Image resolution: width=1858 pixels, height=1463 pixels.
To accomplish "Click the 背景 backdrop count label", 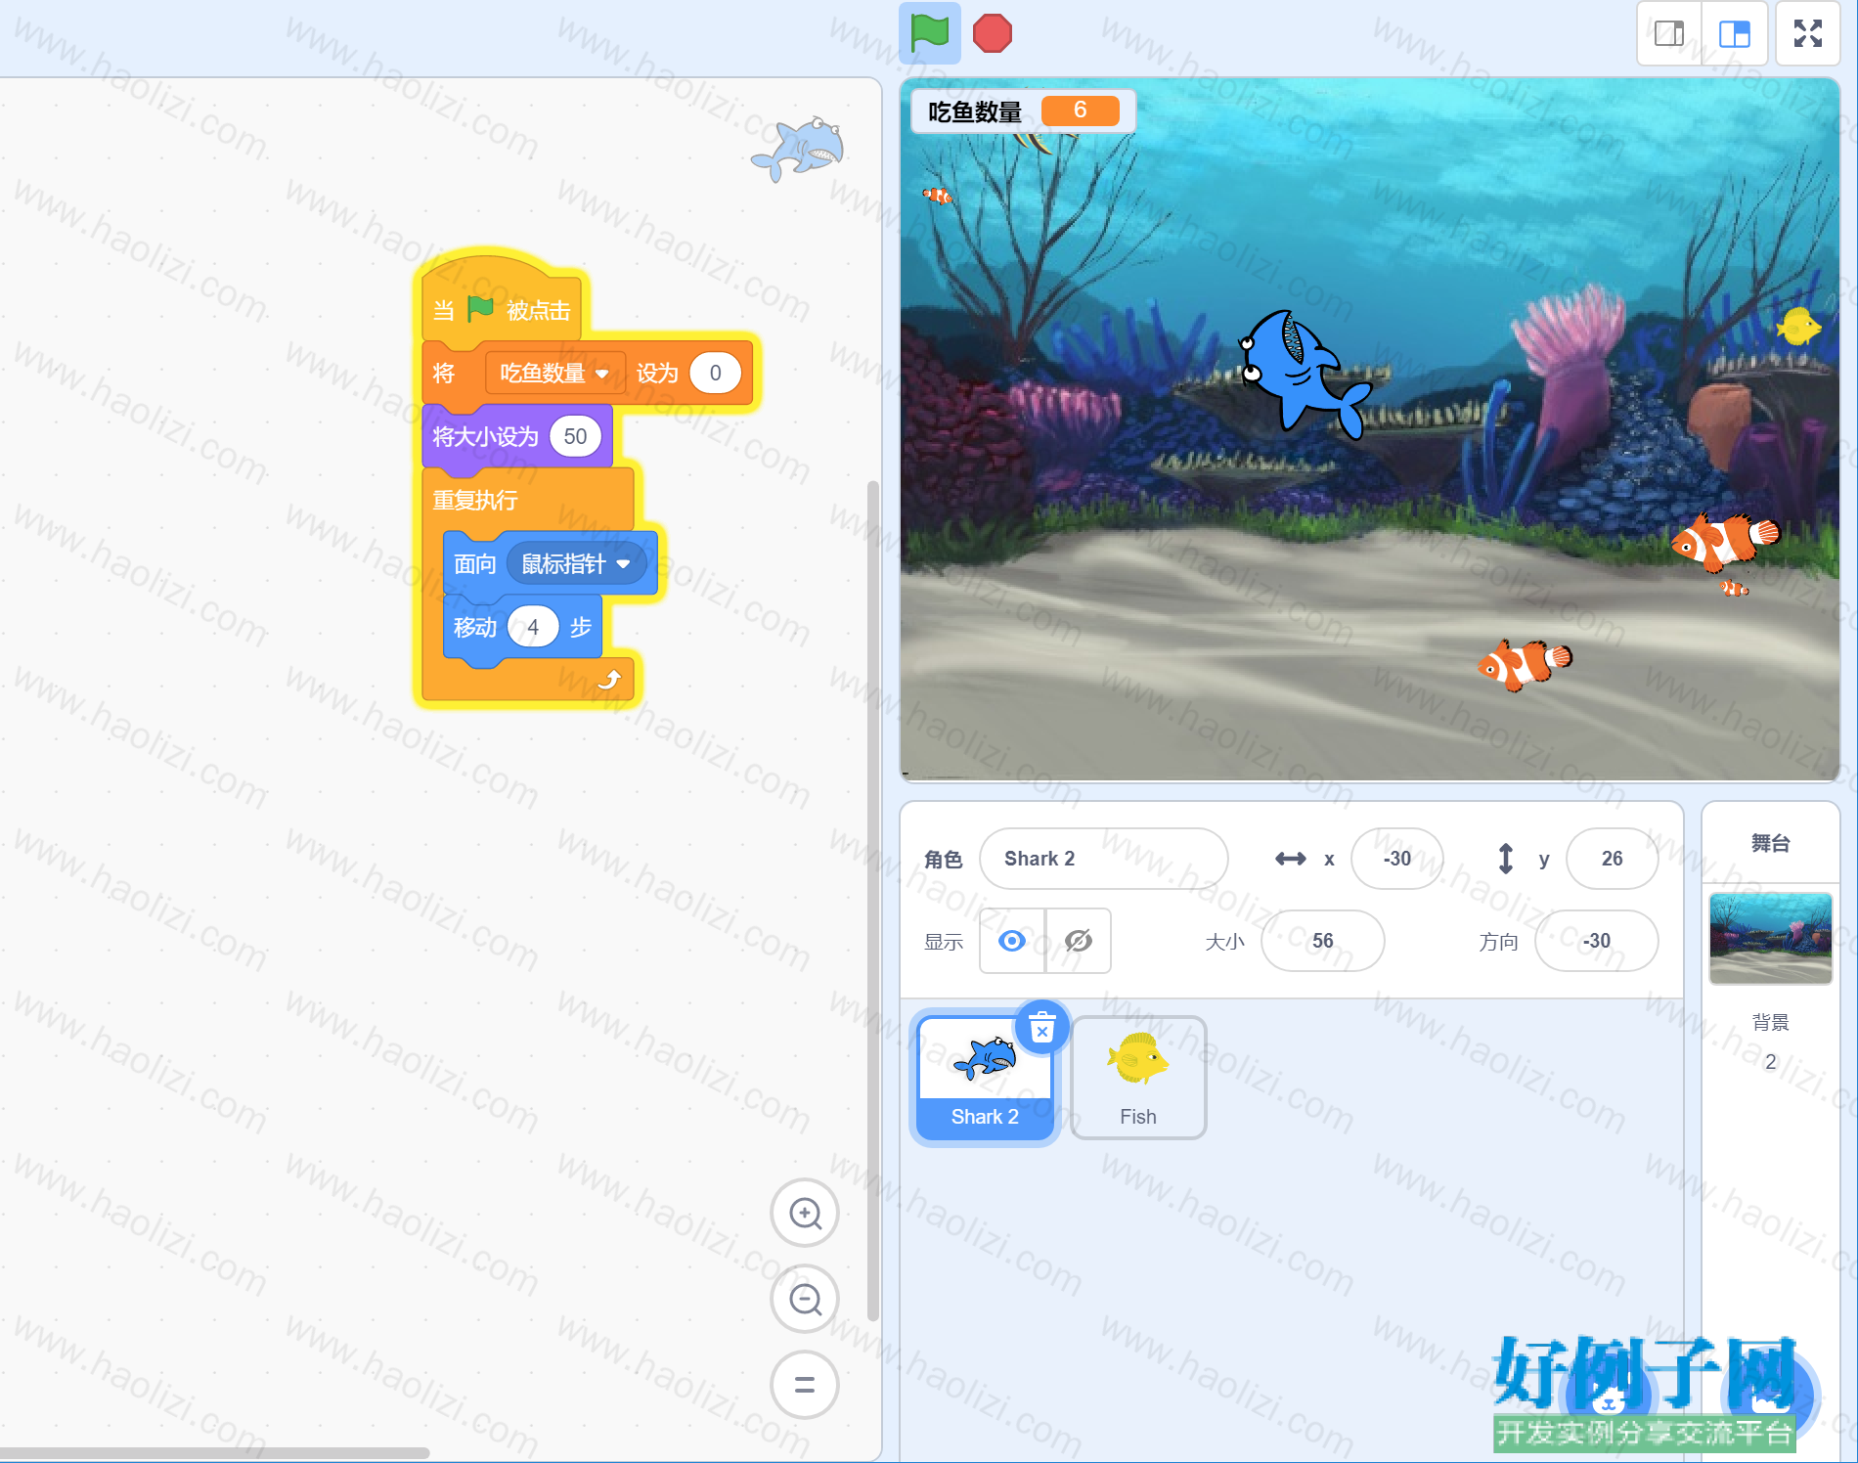I will (x=1770, y=1023).
